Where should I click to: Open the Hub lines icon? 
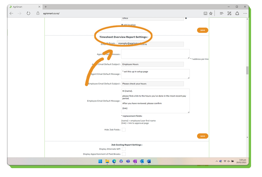[222, 14]
